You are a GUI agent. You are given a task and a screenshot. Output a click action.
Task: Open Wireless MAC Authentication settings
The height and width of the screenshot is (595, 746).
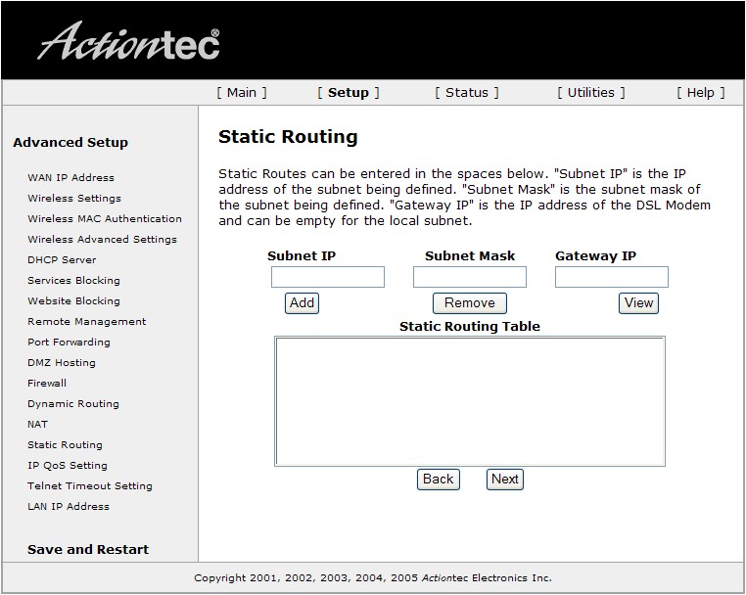click(105, 219)
